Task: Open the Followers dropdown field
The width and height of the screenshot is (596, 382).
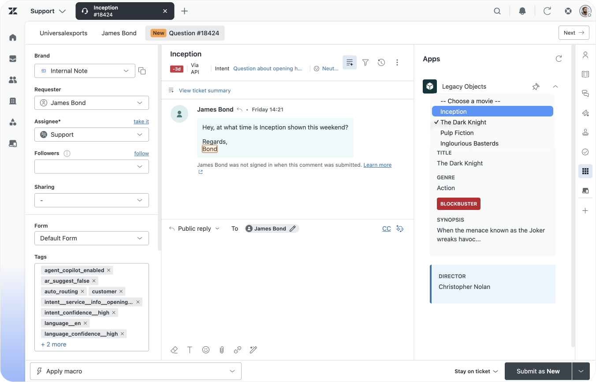Action: (x=92, y=166)
